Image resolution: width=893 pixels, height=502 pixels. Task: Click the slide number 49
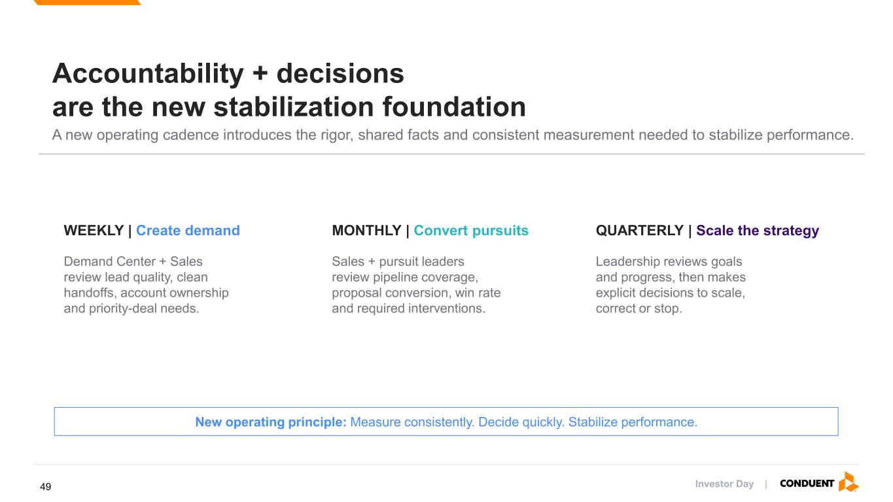[x=45, y=487]
